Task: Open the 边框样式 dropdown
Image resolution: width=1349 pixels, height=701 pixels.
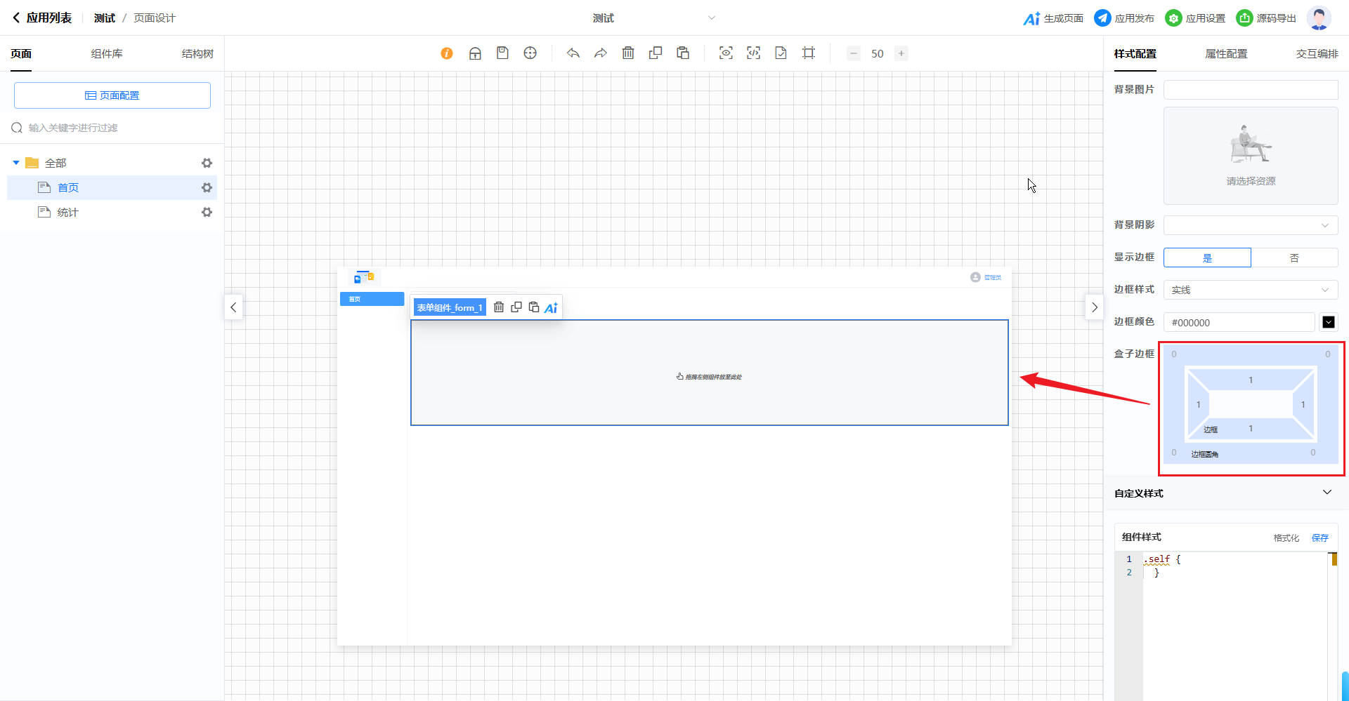Action: (1251, 290)
